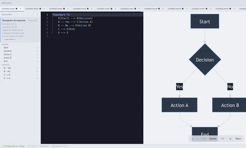Click the Mermaster app title
This screenshot has width=246, height=148.
pyautogui.click(x=7, y=3)
